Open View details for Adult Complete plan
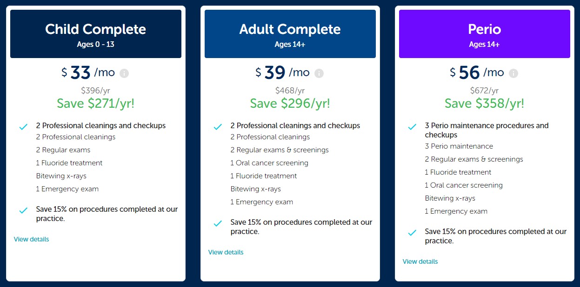The height and width of the screenshot is (287, 580). click(226, 252)
